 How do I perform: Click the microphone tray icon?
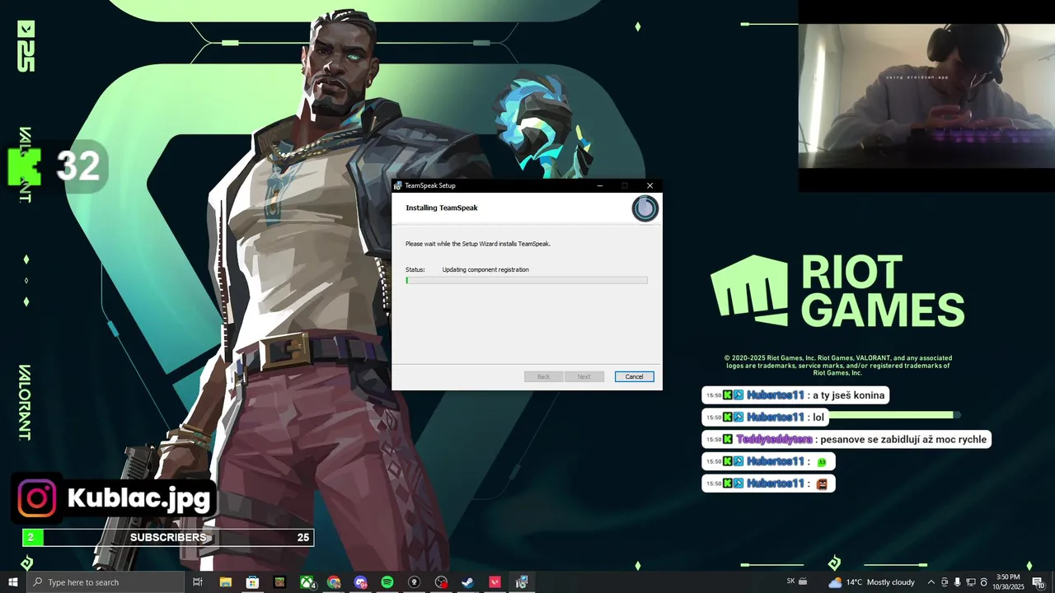point(958,582)
